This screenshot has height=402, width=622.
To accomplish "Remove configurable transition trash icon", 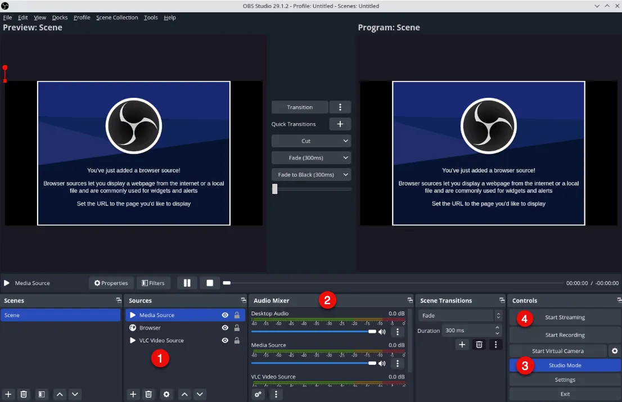I will click(x=479, y=345).
